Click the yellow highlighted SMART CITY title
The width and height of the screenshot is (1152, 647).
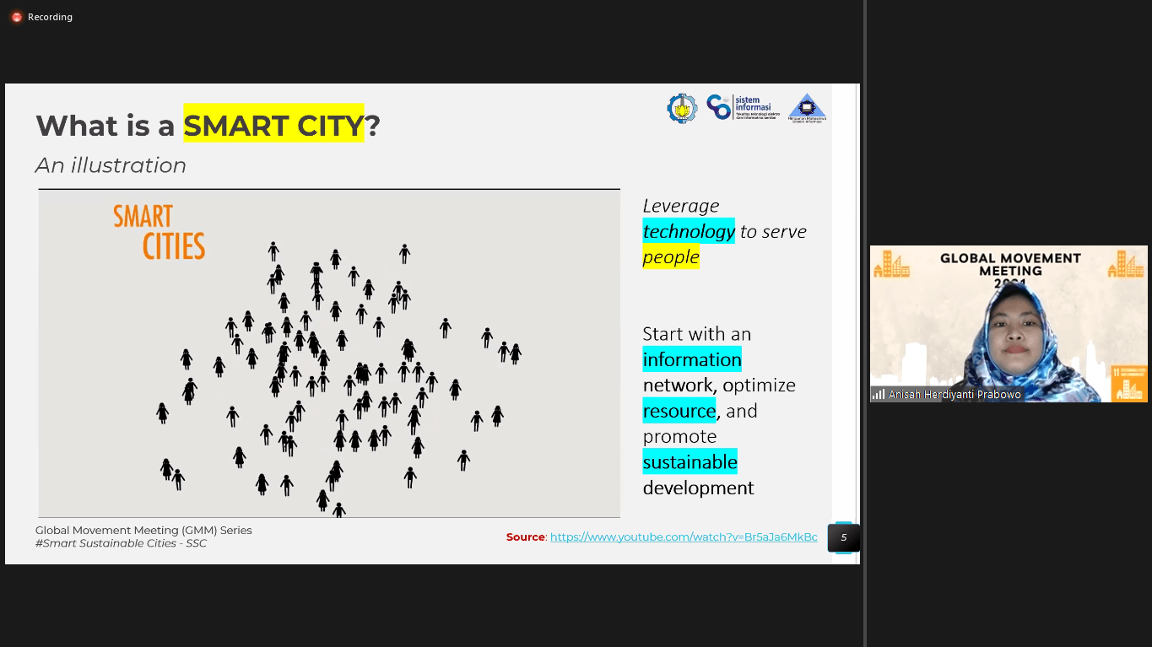(273, 125)
